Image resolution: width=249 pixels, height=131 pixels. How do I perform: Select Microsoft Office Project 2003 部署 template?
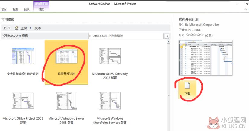click(x=23, y=101)
